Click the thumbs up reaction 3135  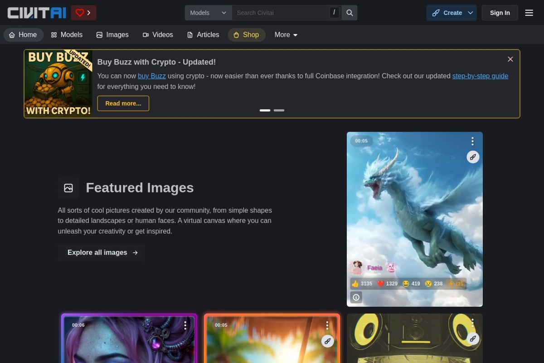[362, 284]
